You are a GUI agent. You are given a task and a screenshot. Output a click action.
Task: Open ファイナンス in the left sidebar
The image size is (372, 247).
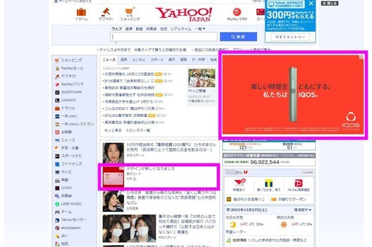[69, 164]
